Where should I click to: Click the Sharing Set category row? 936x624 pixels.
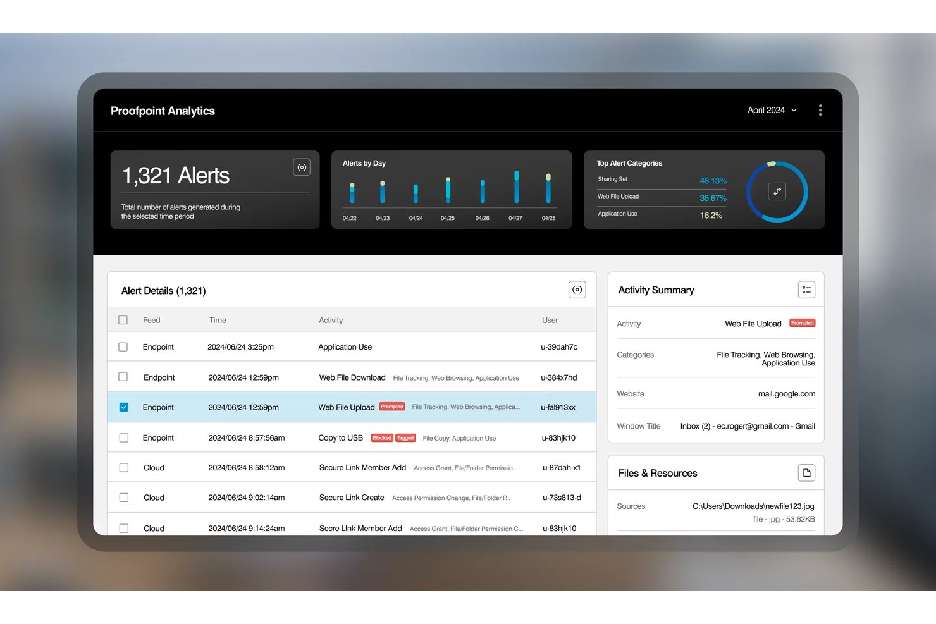(x=662, y=180)
